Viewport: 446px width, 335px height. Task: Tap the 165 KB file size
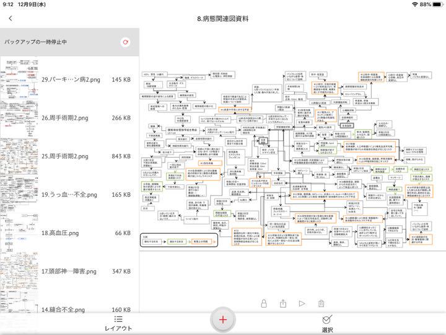coord(121,195)
